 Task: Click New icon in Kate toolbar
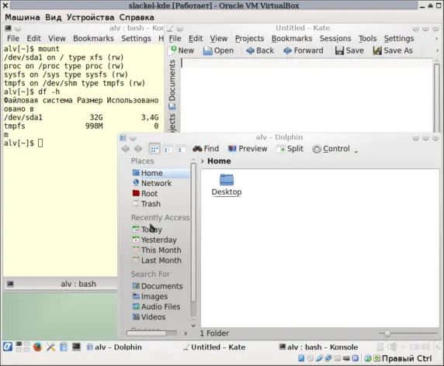[181, 50]
